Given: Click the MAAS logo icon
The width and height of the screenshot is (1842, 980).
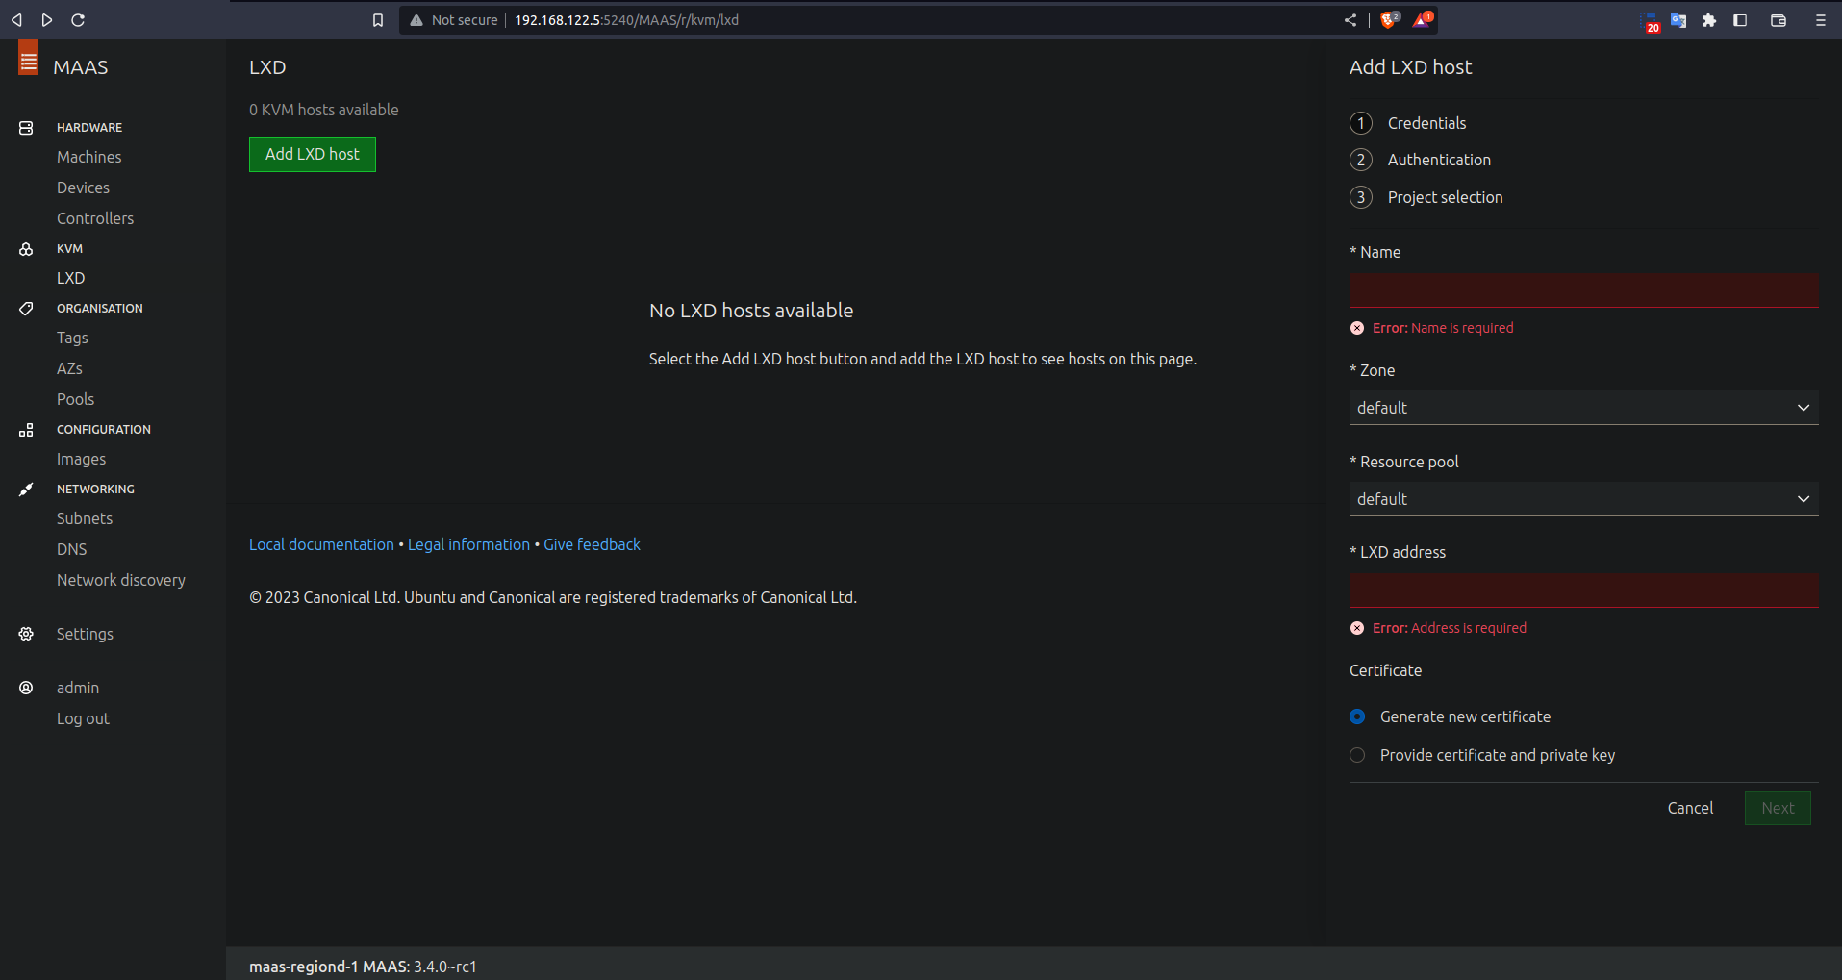Looking at the screenshot, I should [29, 59].
